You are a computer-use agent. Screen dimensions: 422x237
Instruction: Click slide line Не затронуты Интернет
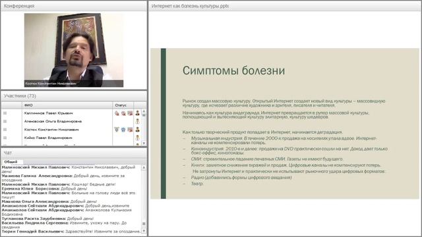tap(289, 171)
